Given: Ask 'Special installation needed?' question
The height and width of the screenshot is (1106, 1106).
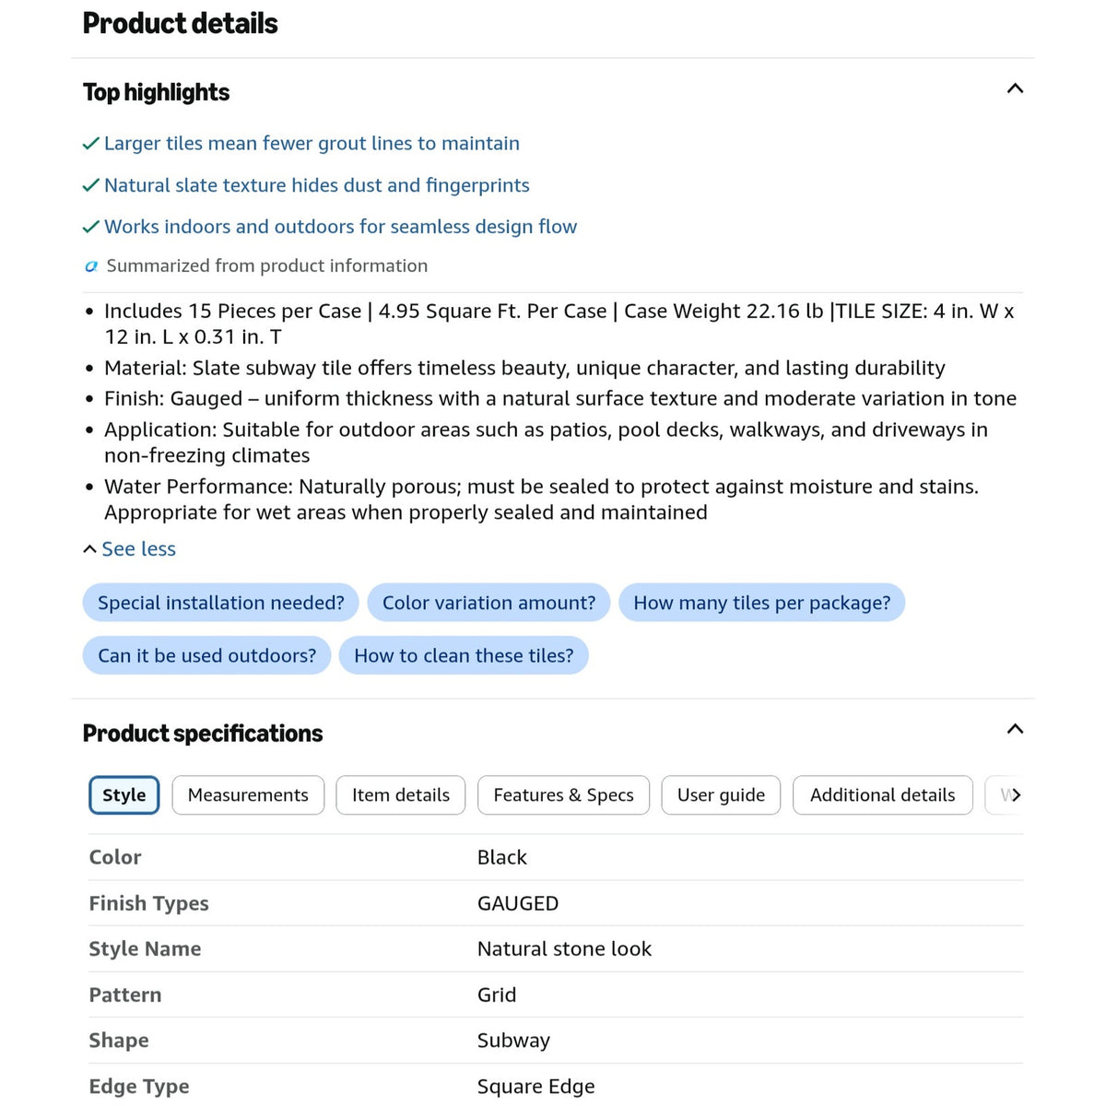Looking at the screenshot, I should tap(221, 603).
